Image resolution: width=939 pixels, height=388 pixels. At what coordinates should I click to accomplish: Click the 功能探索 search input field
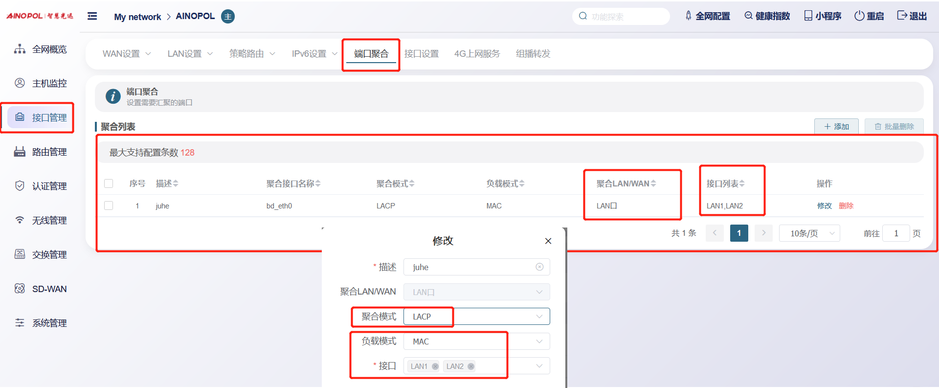point(626,17)
